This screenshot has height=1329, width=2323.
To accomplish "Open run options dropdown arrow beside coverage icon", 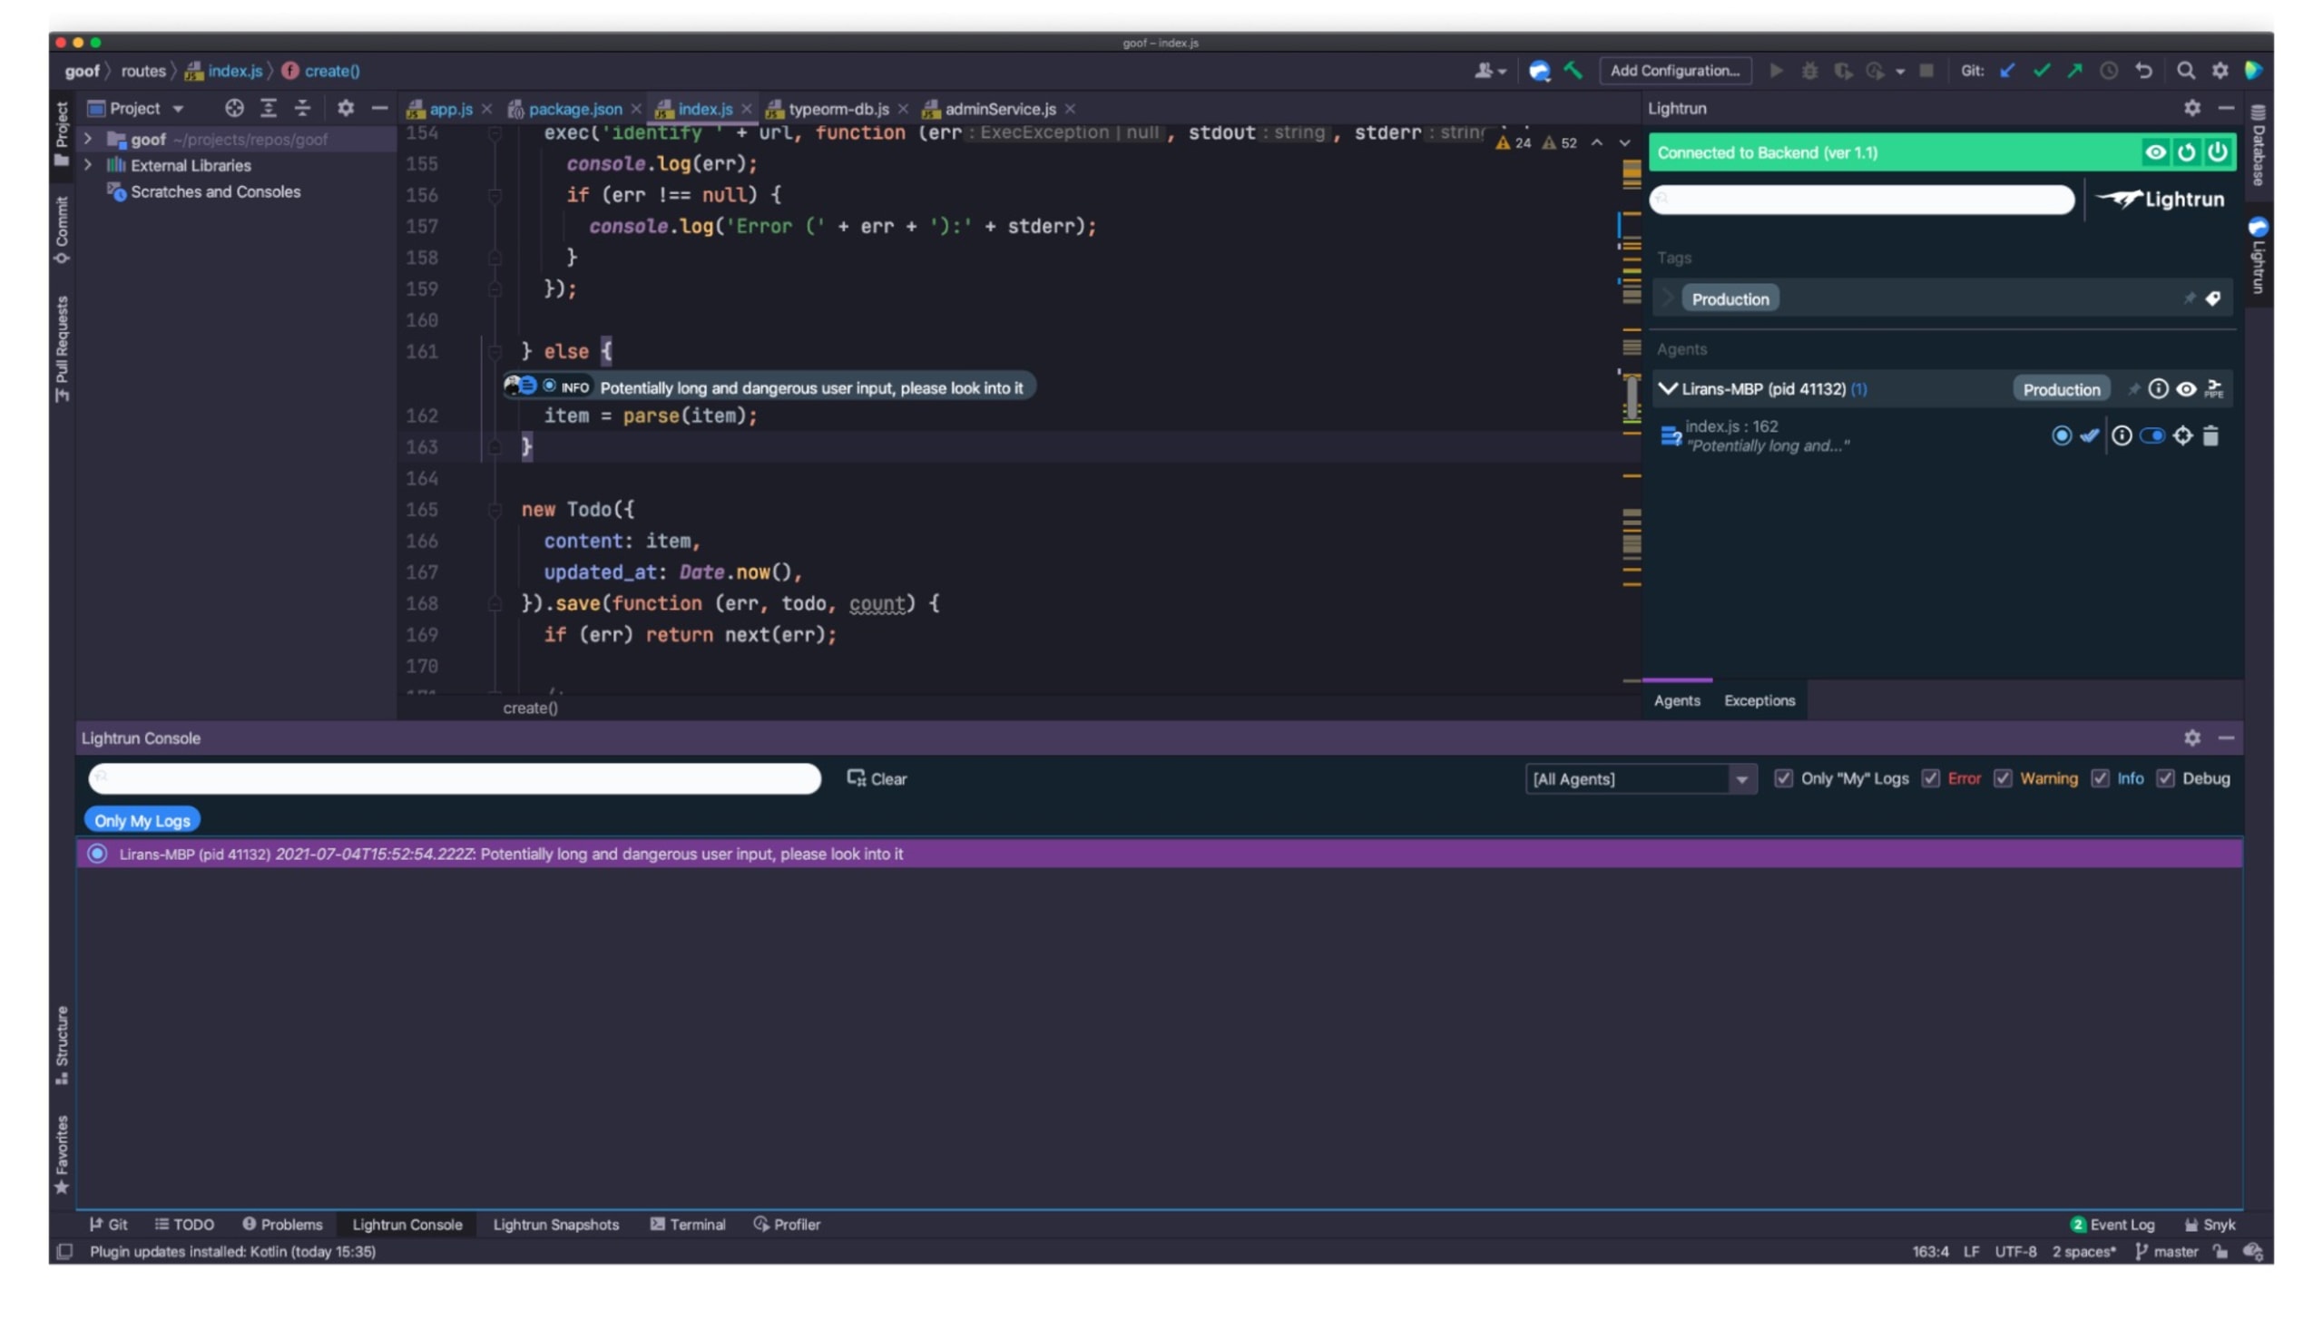I will (x=1898, y=71).
